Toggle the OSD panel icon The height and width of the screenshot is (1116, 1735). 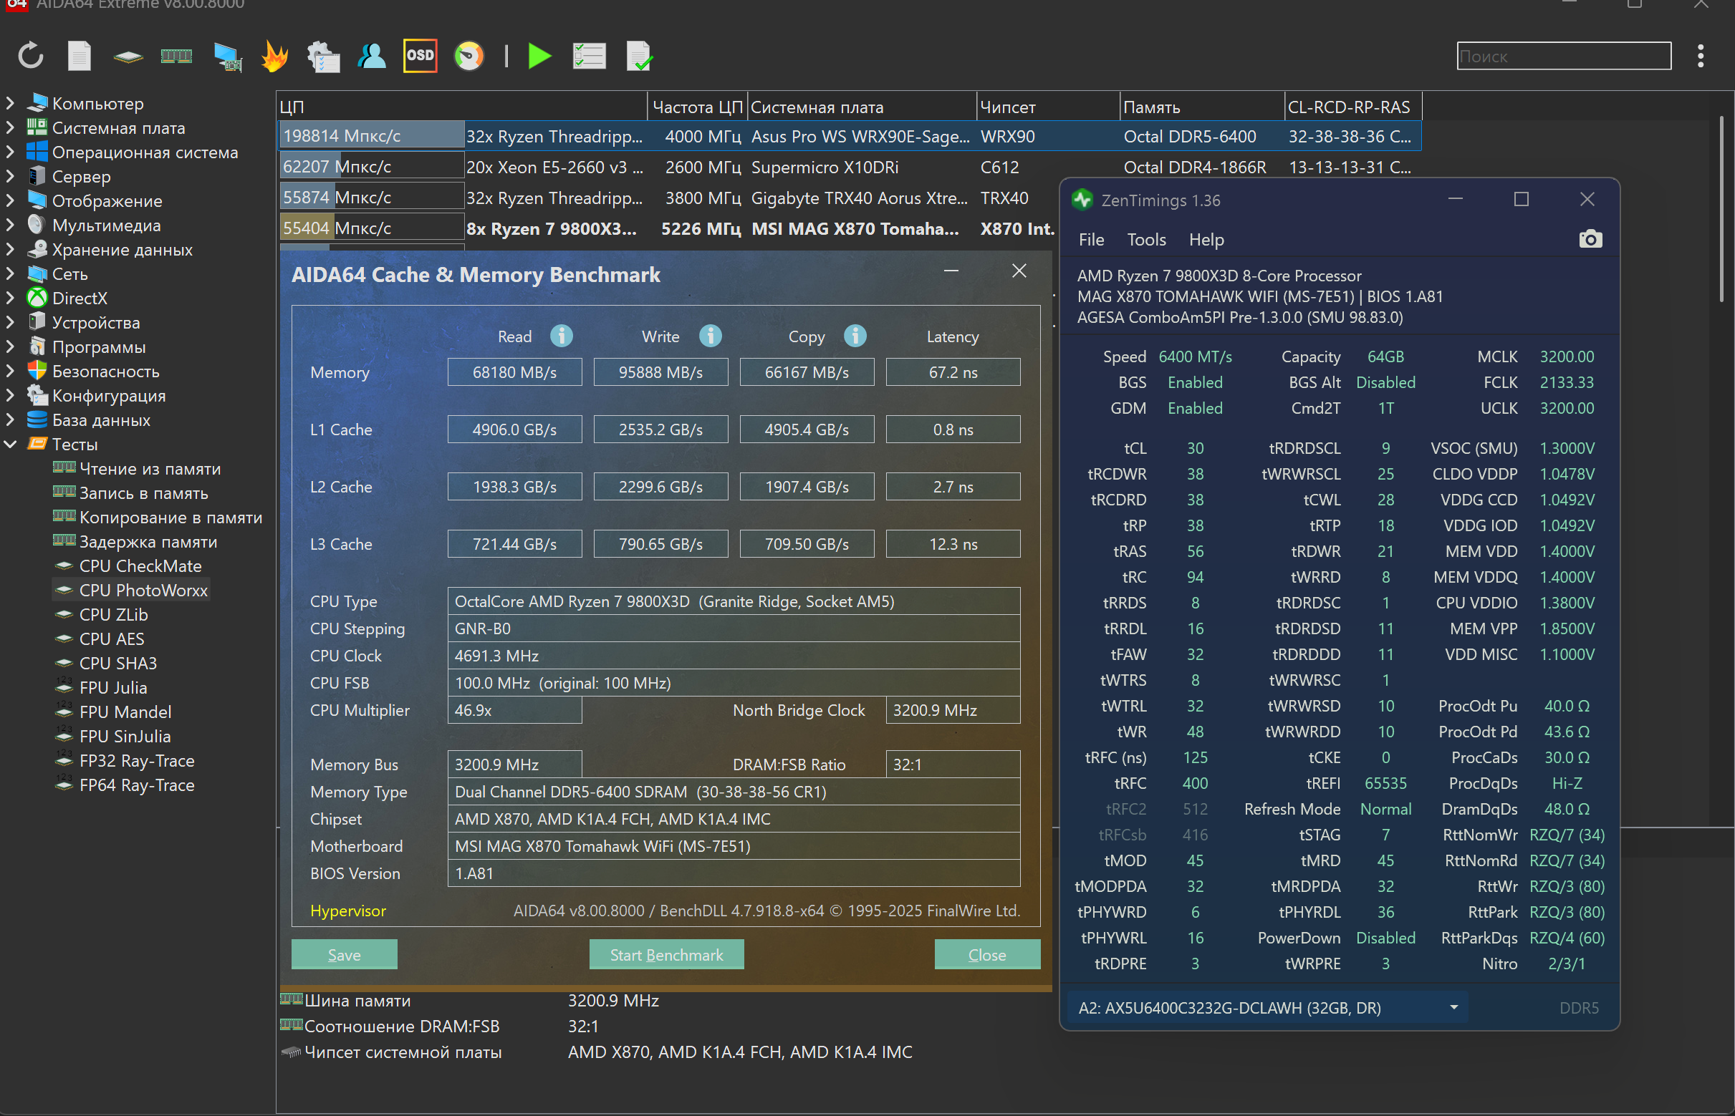coord(420,56)
